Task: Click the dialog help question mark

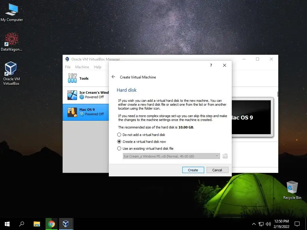Action: pyautogui.click(x=211, y=65)
